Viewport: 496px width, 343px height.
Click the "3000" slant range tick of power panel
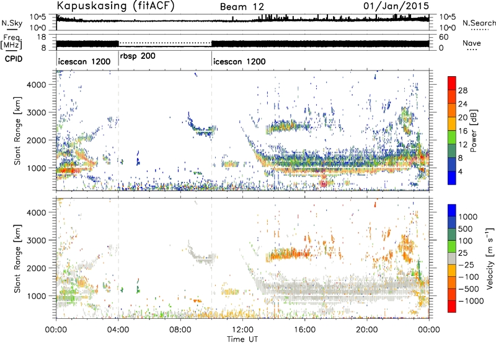pyautogui.click(x=36, y=113)
